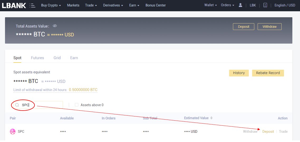Expand the Trade dropdown menu
The image size is (300, 142).
(x=91, y=5)
